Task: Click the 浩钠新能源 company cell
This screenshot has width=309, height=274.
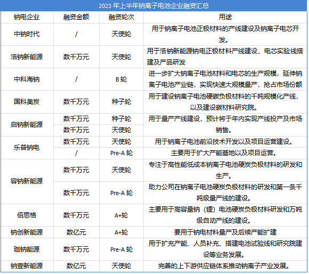Action: coord(27,57)
